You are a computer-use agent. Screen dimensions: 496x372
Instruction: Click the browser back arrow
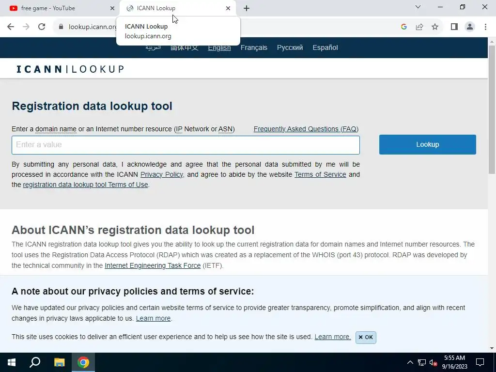pyautogui.click(x=11, y=27)
